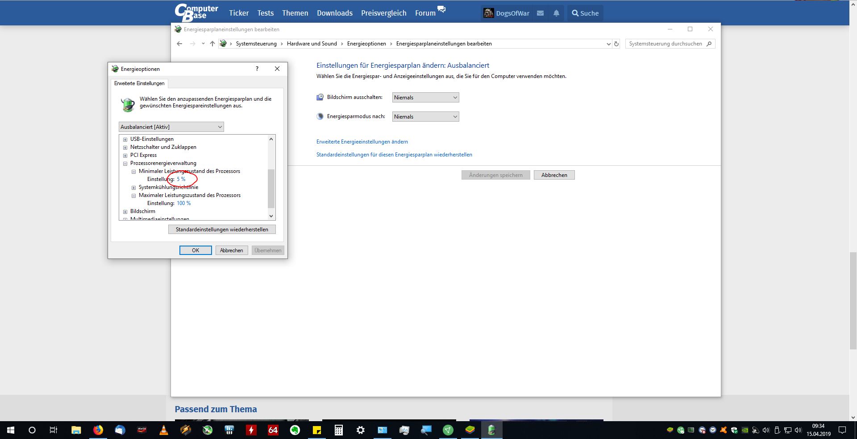Launch Calculator from the taskbar
Screen dimensions: 857x439
tap(339, 430)
